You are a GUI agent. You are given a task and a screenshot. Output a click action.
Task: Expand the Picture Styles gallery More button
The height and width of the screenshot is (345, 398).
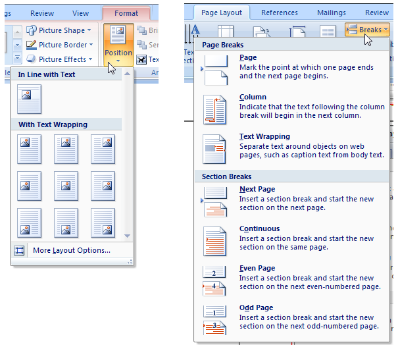pos(17,57)
